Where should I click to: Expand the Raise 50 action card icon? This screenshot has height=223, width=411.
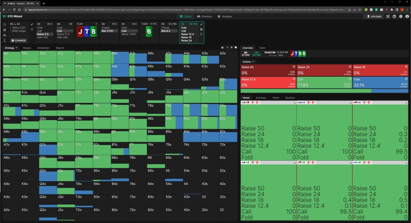[x=294, y=66]
